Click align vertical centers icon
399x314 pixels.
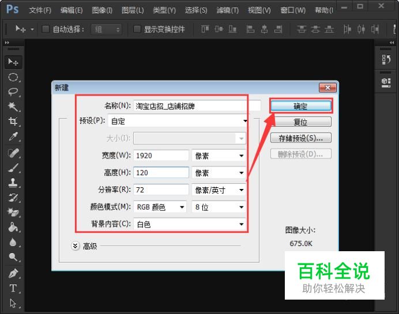(219, 29)
